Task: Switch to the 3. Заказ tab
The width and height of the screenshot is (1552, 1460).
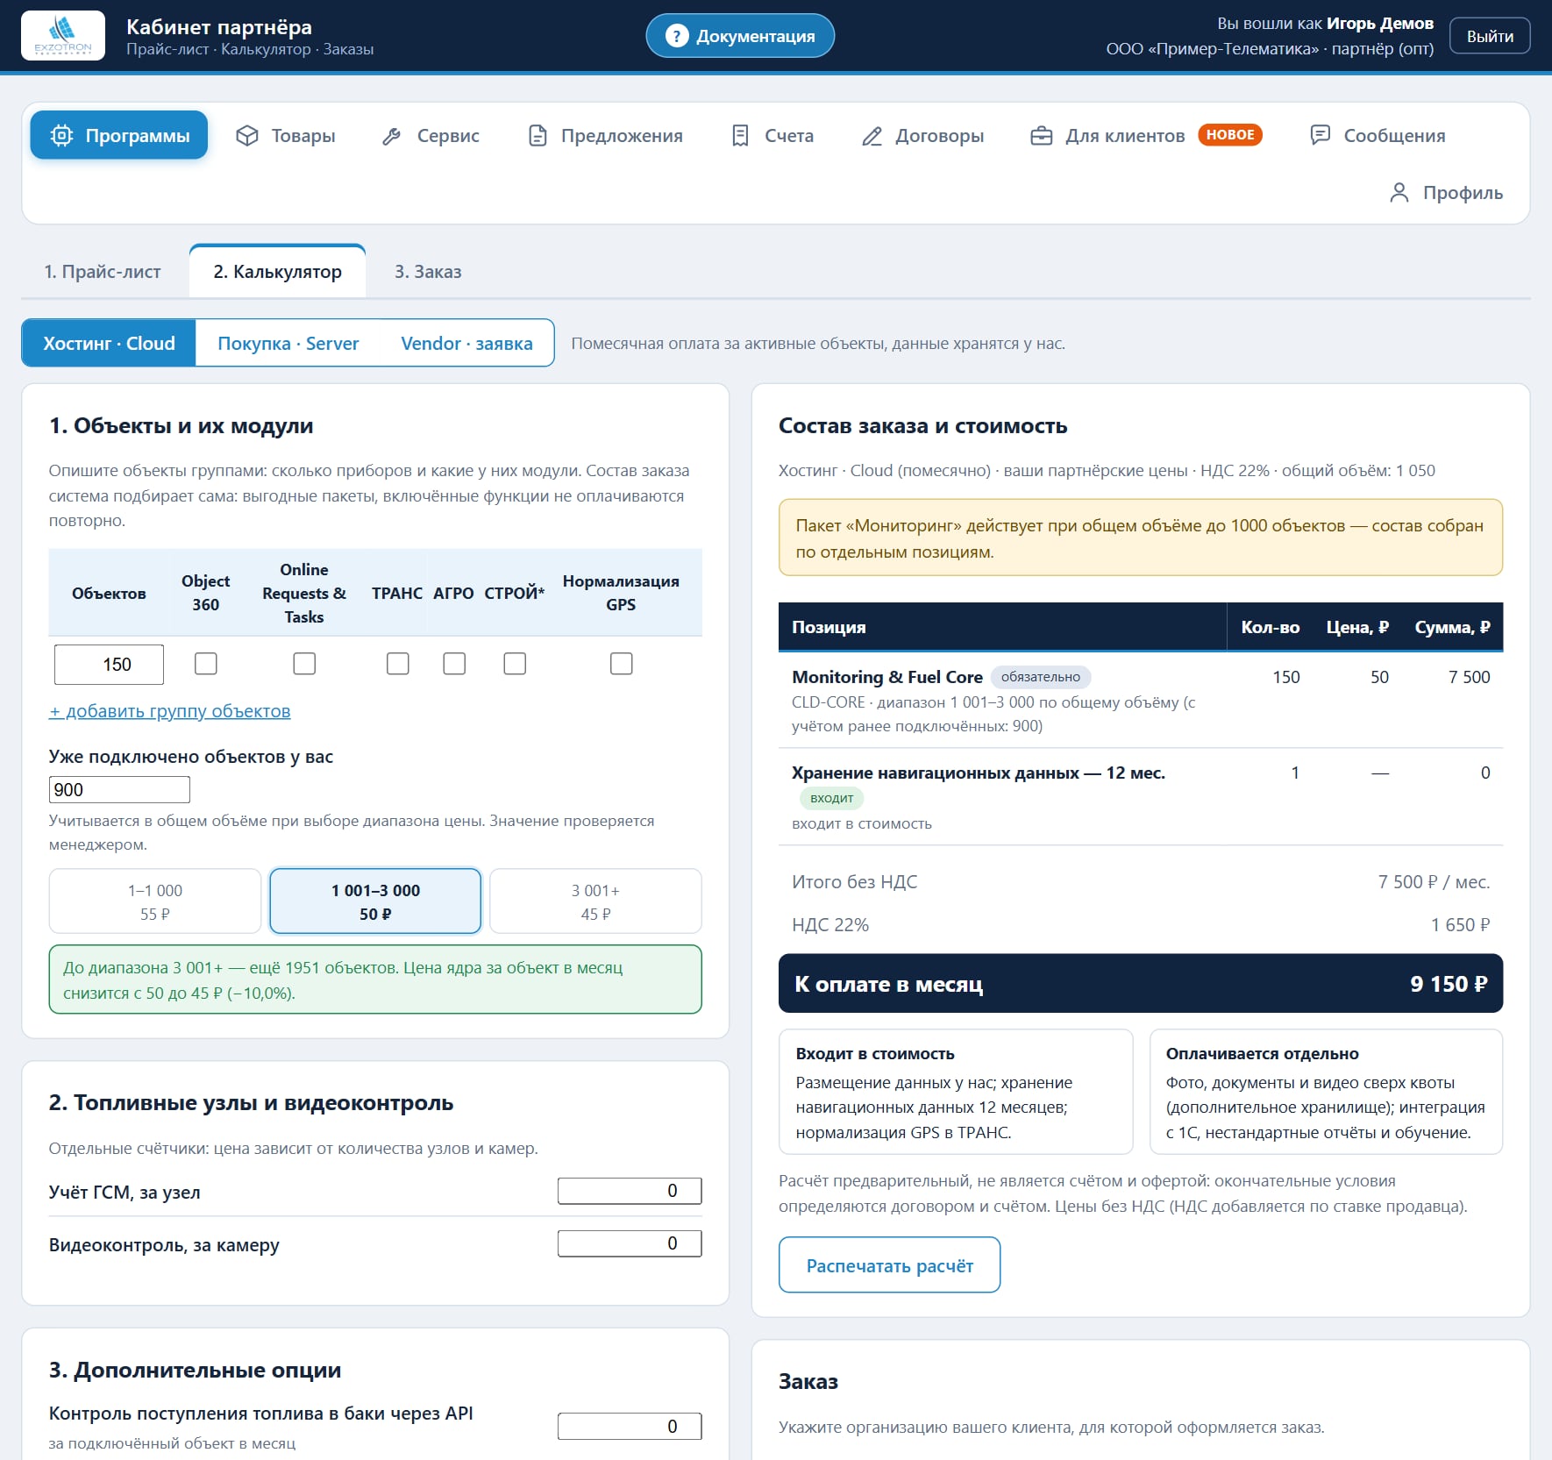Action: point(428,271)
